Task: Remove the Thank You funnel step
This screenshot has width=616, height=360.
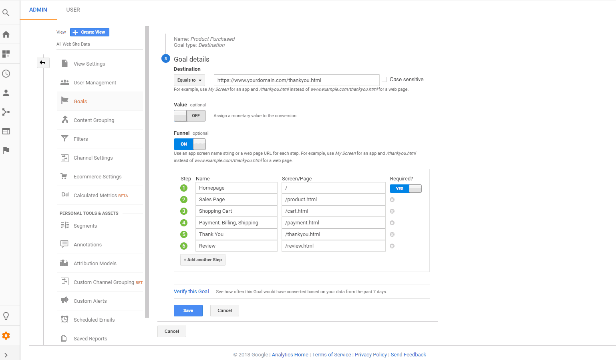Action: click(x=392, y=234)
